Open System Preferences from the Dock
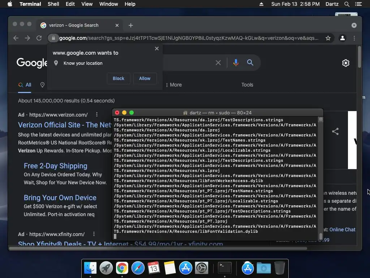Image resolution: width=370 pixels, height=278 pixels. click(202, 268)
